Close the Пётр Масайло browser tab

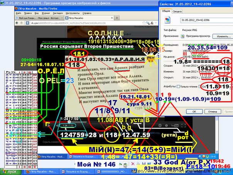pyautogui.click(x=112, y=18)
